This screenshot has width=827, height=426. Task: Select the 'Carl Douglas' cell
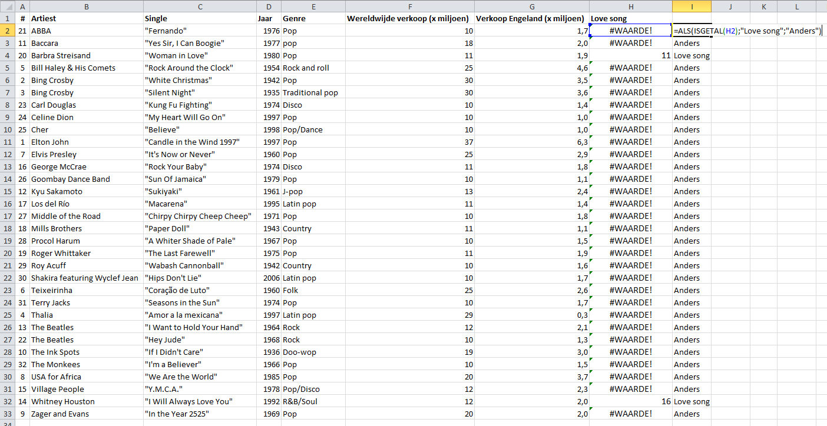click(x=86, y=105)
